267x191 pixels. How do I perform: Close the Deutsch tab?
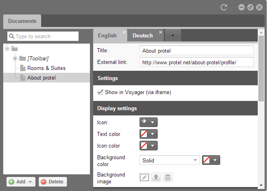161,32
